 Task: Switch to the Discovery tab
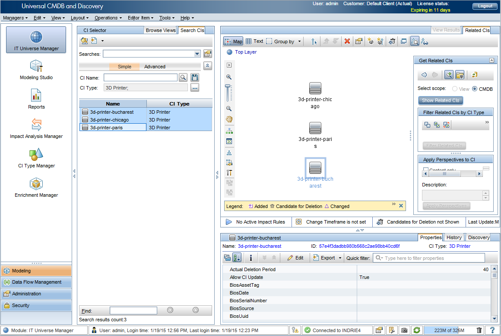(479, 237)
